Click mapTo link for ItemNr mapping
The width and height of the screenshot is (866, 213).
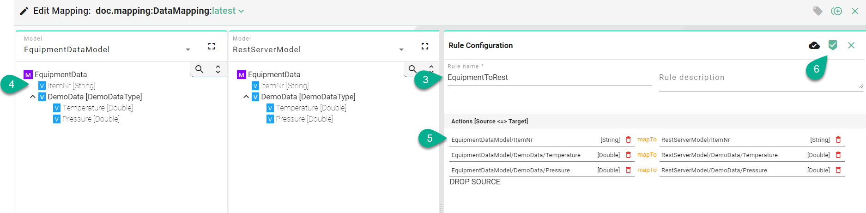pos(647,140)
